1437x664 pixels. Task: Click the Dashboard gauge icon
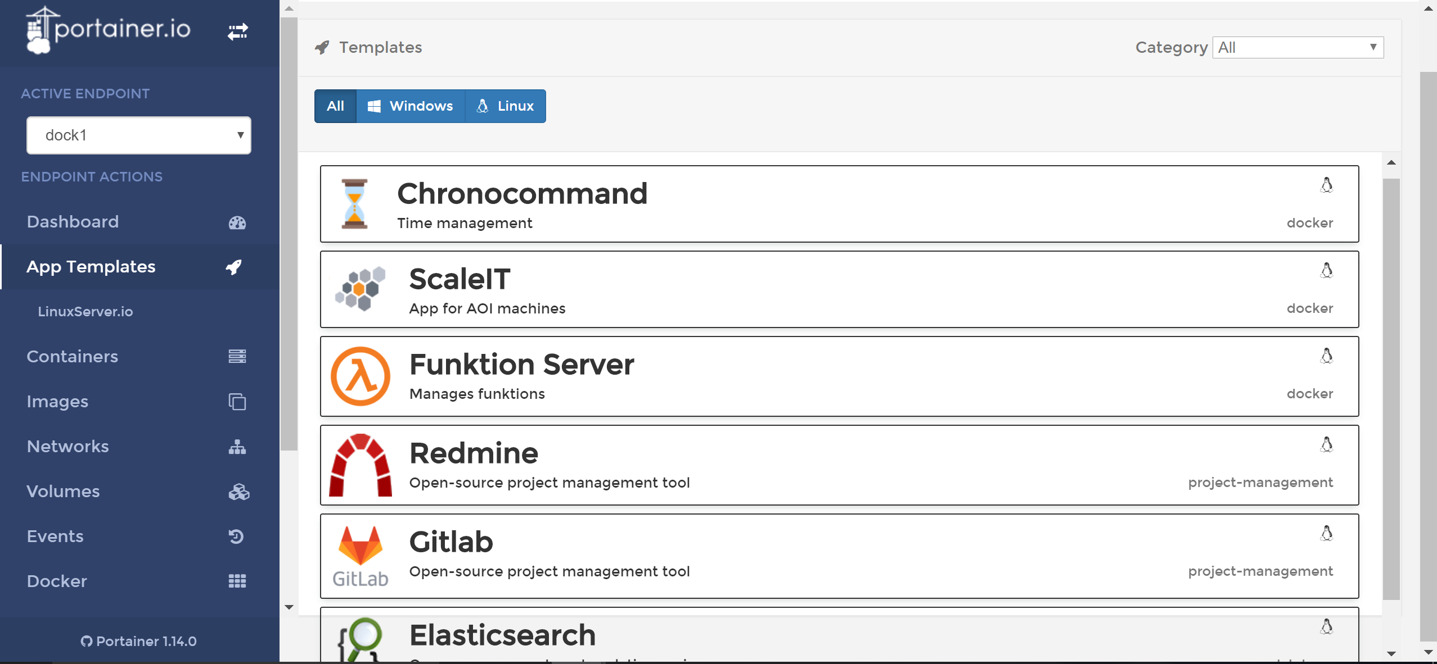point(237,222)
